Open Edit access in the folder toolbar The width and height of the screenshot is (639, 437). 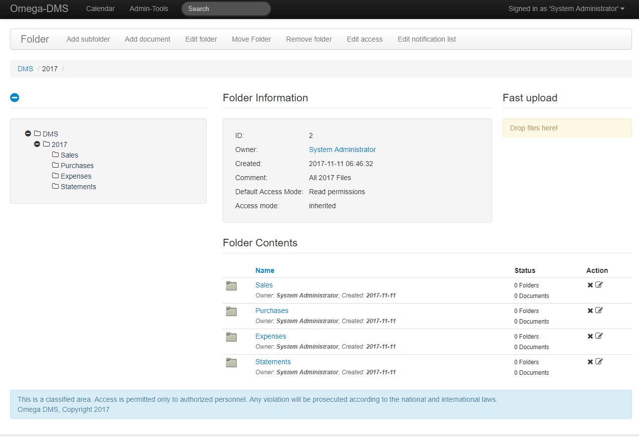click(x=365, y=39)
